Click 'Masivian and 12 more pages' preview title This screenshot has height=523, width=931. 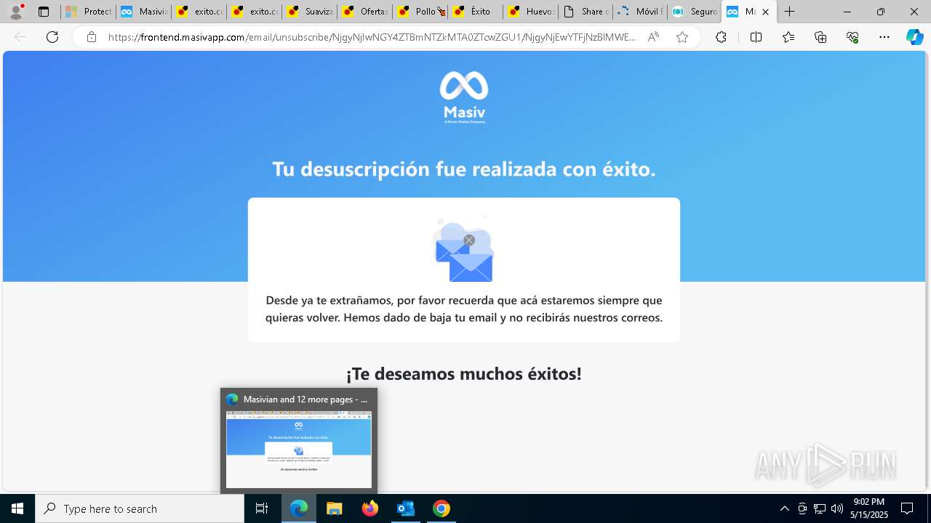click(305, 399)
